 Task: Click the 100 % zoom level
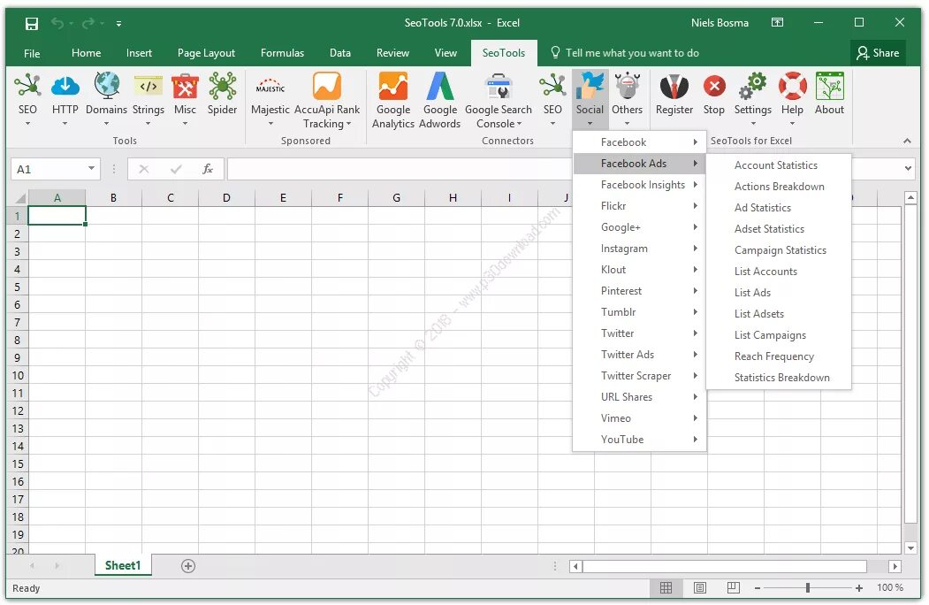(x=890, y=587)
